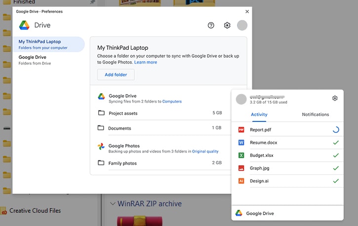The width and height of the screenshot is (358, 226).
Task: Click the WinRAR archive thumbnail in Explorer
Action: (x=140, y=221)
